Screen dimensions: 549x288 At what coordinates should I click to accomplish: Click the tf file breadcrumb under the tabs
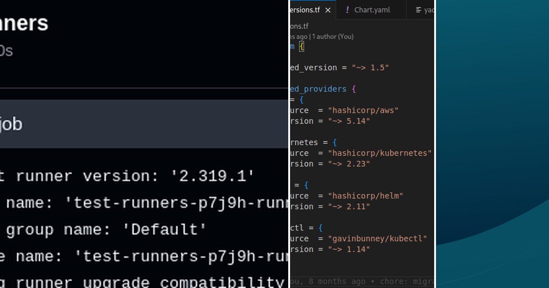[x=300, y=27]
